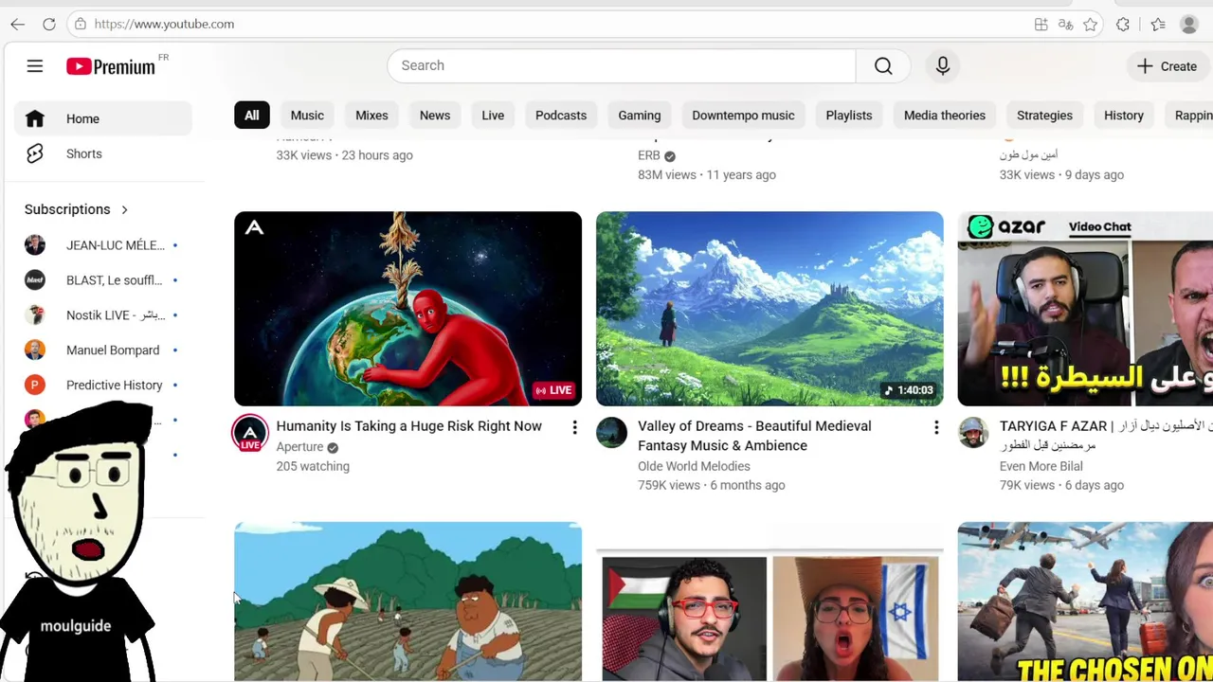Select the Downtempo music chip
This screenshot has width=1213, height=682.
pyautogui.click(x=743, y=116)
